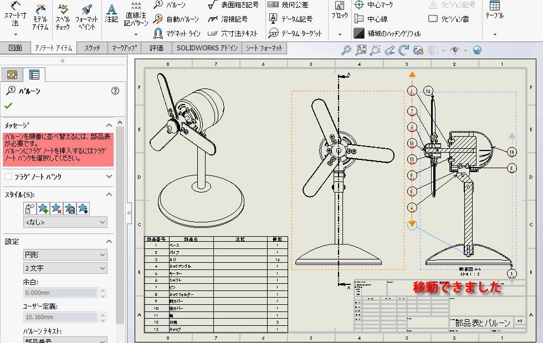This screenshot has width=543, height=343.
Task: Select the zoom-to-area magnifier with dashed box
Action: pyautogui.click(x=375, y=50)
